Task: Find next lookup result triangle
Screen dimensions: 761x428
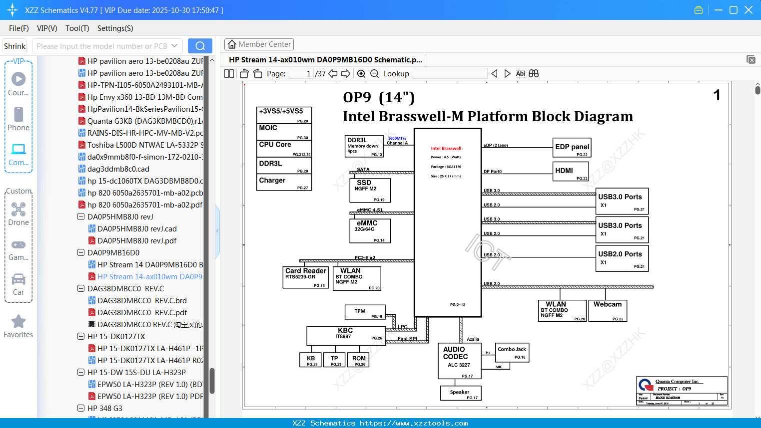Action: click(x=507, y=73)
